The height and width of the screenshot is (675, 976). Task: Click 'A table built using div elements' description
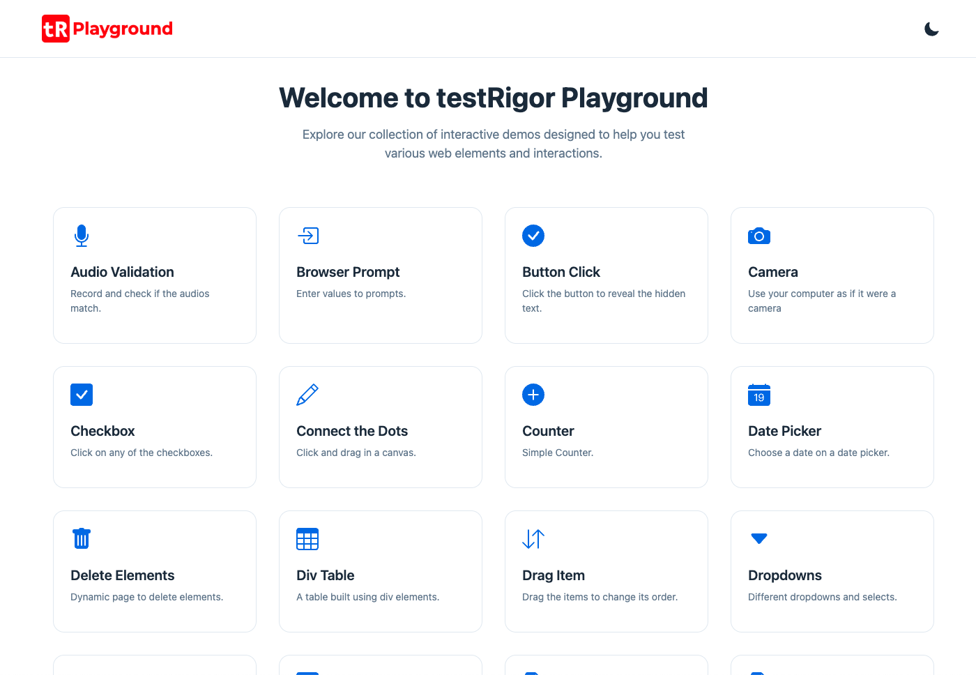[x=367, y=597]
